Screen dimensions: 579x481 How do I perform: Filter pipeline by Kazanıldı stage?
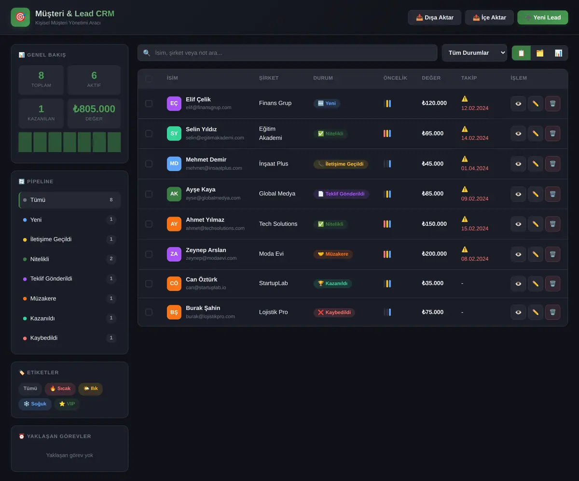pos(69,318)
